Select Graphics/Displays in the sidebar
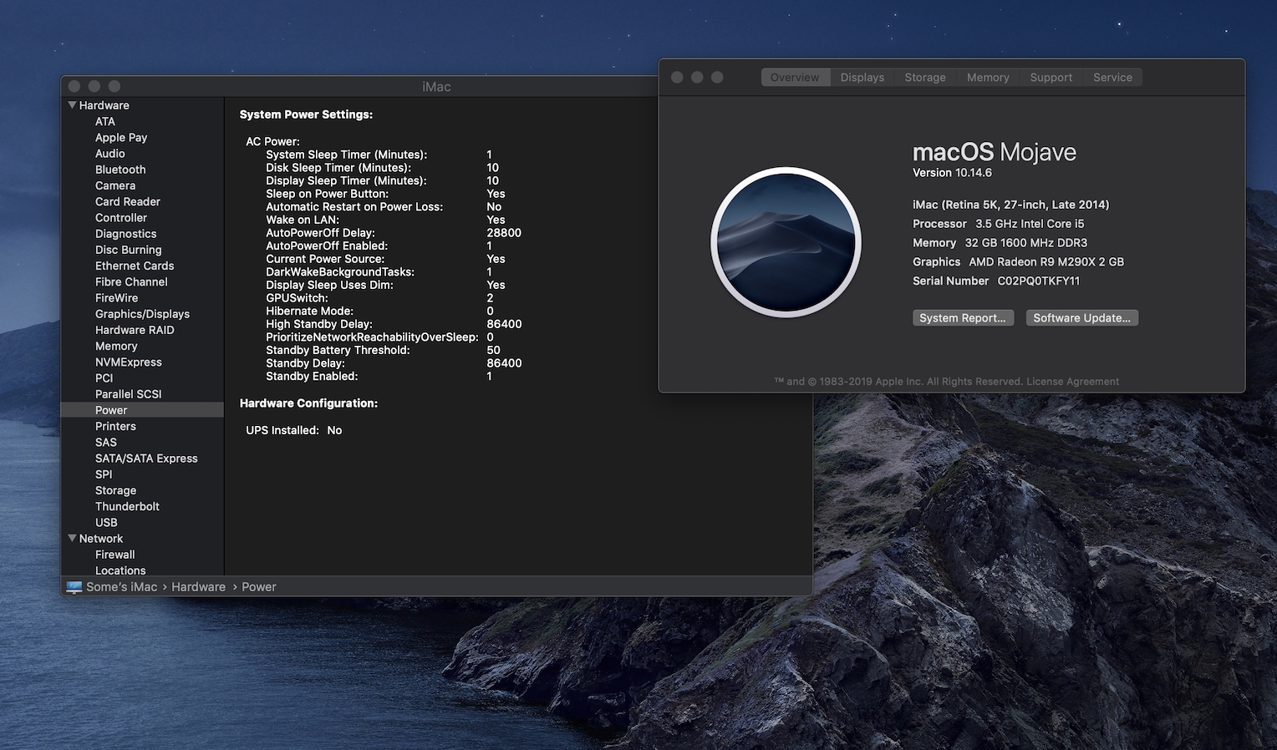 143,314
